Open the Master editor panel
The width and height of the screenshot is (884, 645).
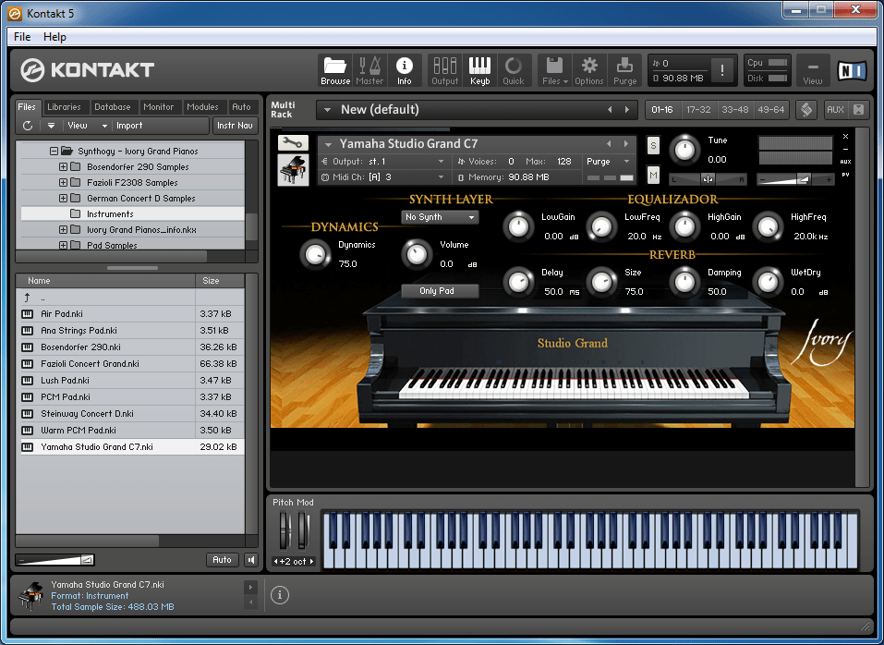tap(369, 71)
